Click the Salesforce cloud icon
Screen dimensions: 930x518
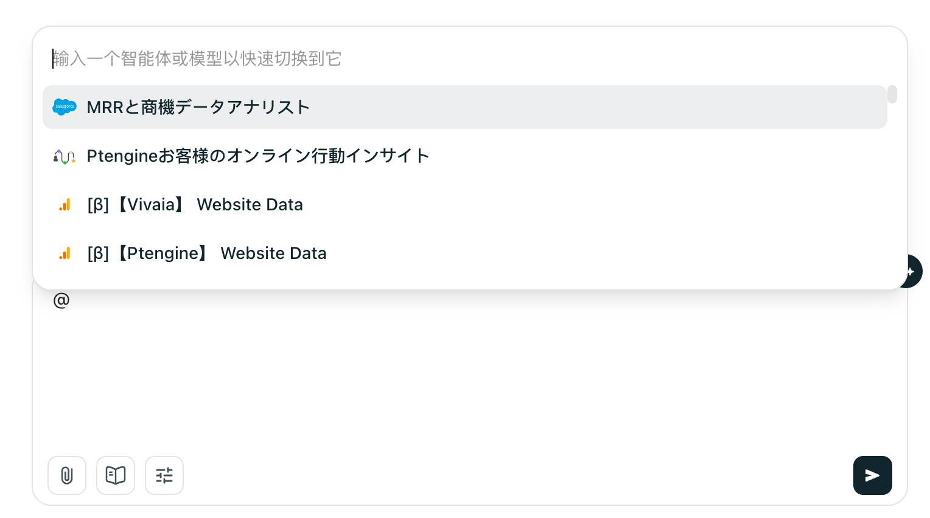(x=65, y=107)
